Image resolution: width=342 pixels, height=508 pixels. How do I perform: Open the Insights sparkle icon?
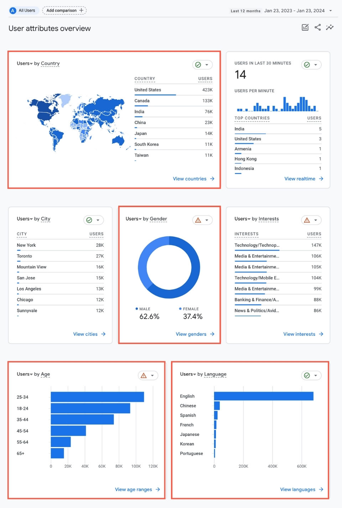point(330,27)
